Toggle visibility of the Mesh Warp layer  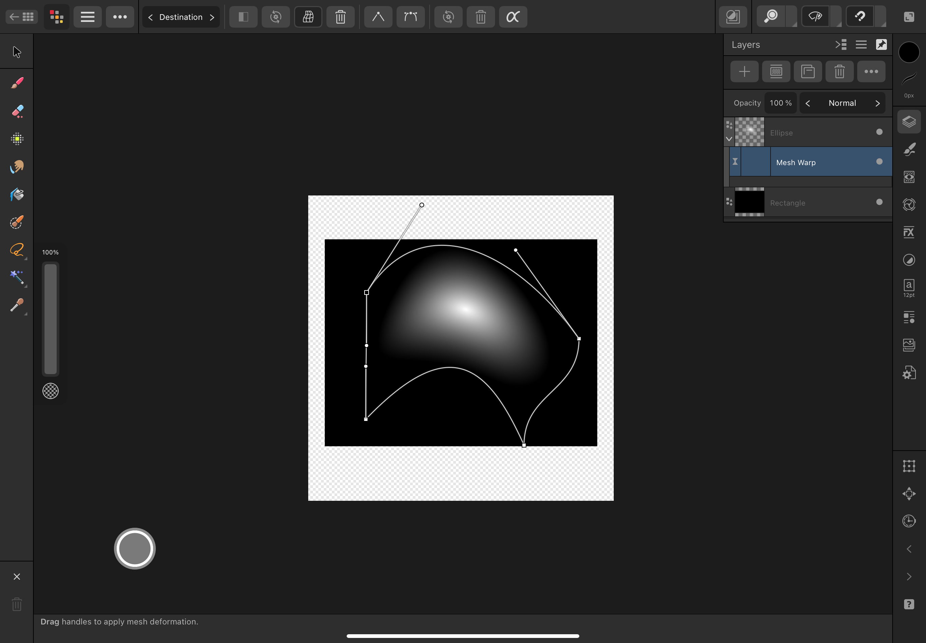[879, 161]
